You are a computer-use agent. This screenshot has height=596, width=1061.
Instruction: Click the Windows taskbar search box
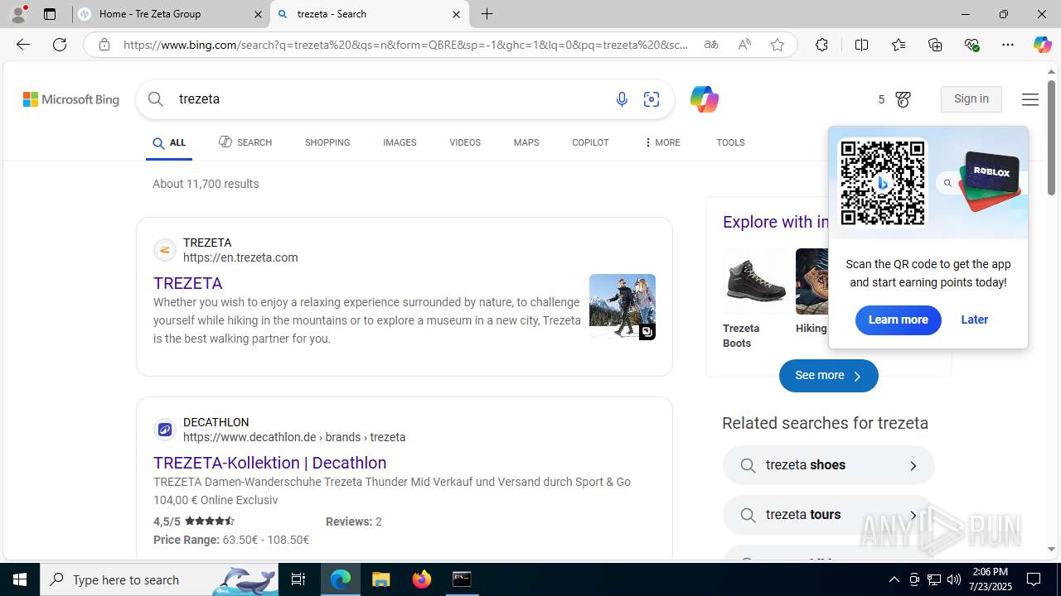pos(159,579)
